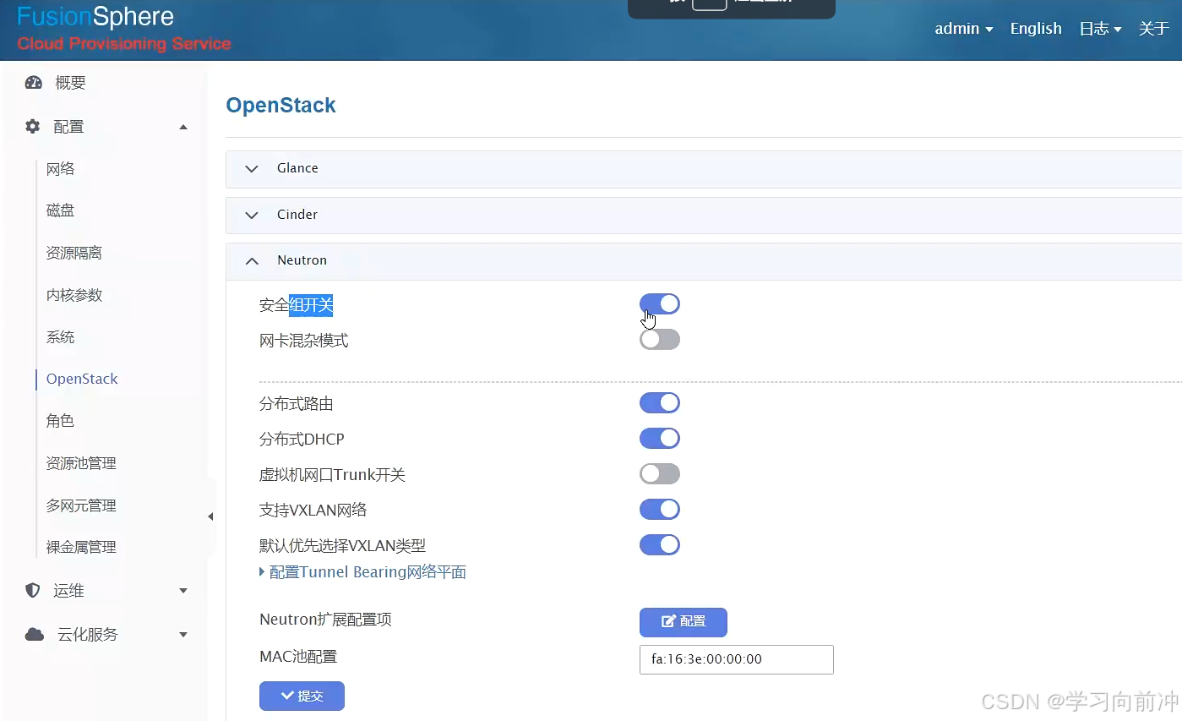
Task: Select 资源池管理 in the sidebar
Action: (81, 463)
